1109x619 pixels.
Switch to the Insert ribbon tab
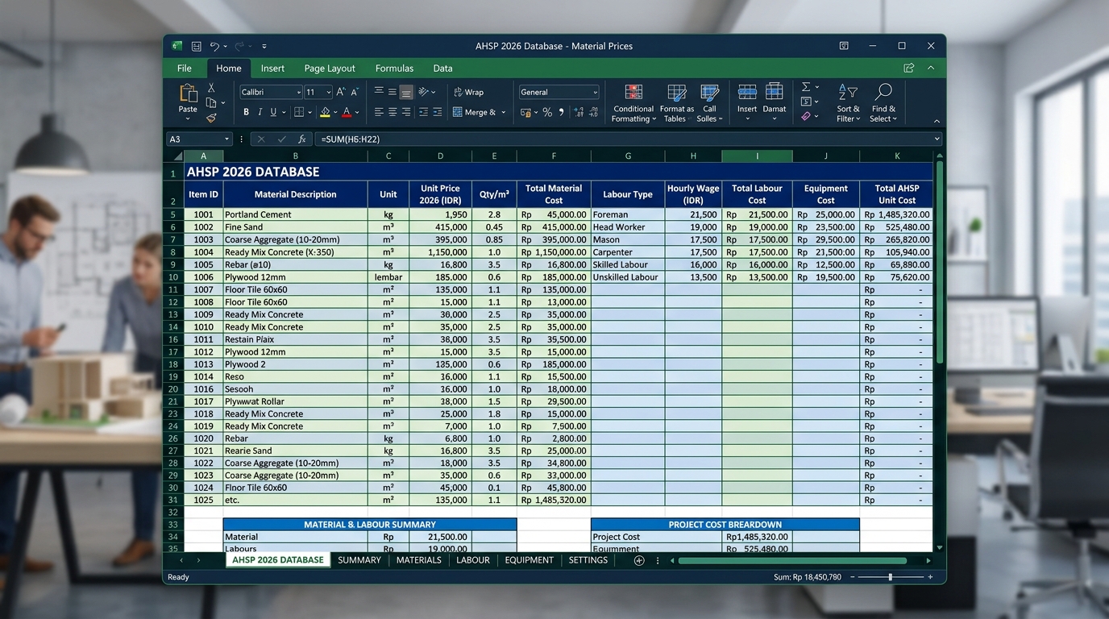(272, 69)
